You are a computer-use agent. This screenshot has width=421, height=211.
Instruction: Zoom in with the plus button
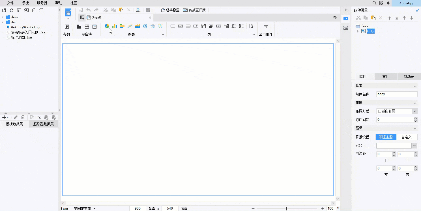click(323, 208)
